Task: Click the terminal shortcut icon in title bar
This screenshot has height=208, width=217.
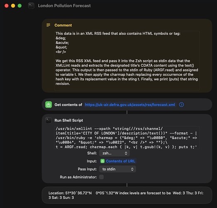Action: pyautogui.click(x=31, y=6)
